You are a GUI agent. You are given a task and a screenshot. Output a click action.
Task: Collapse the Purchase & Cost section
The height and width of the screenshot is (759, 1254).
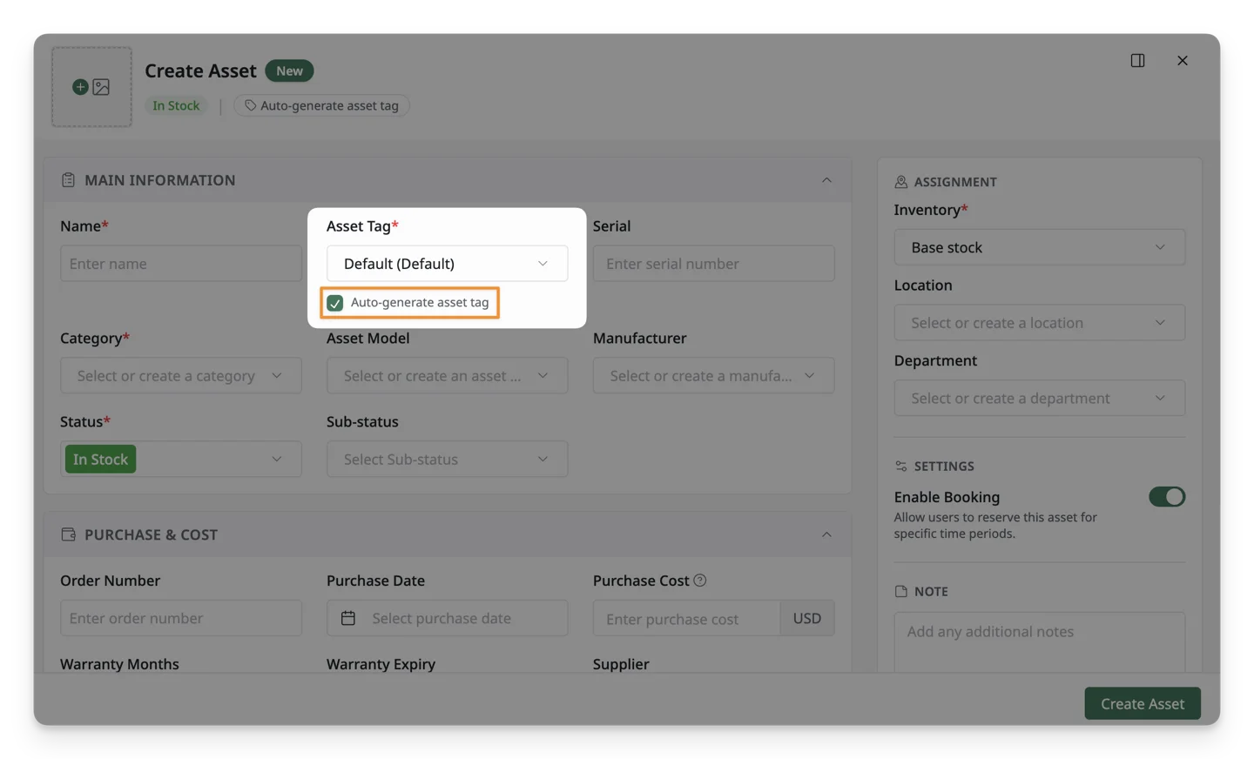826,534
